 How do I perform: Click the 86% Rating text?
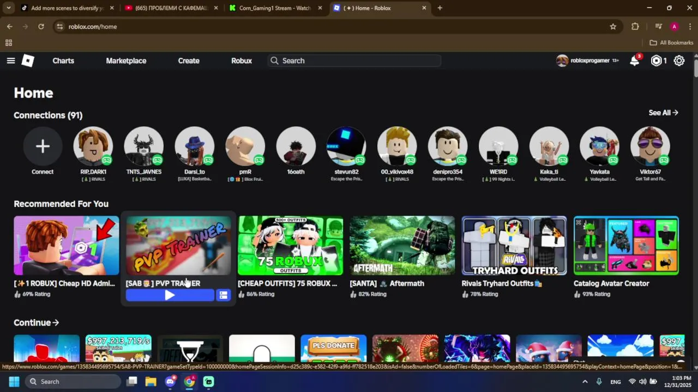pyautogui.click(x=260, y=294)
